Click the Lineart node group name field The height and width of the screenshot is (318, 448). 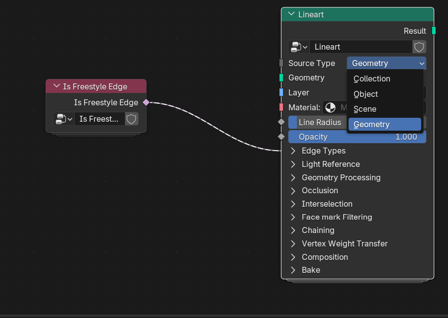click(361, 47)
